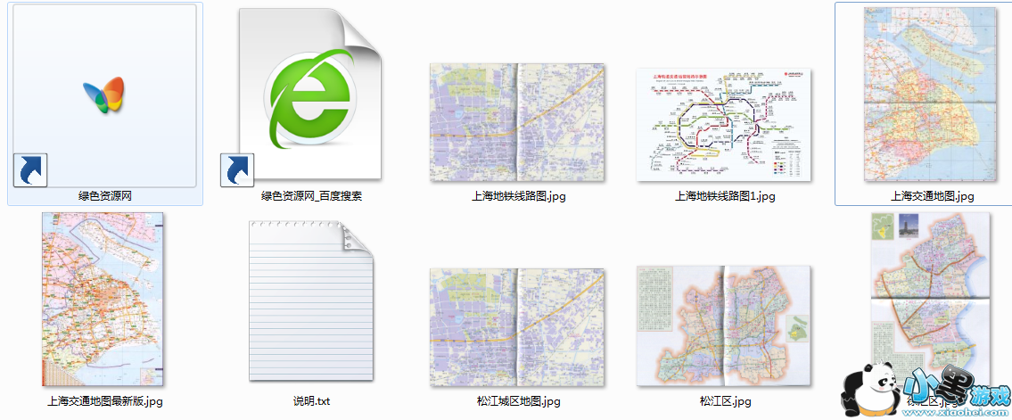Select the 松江区.jpg district map thumbnail
This screenshot has height=420, width=1012.
point(724,325)
